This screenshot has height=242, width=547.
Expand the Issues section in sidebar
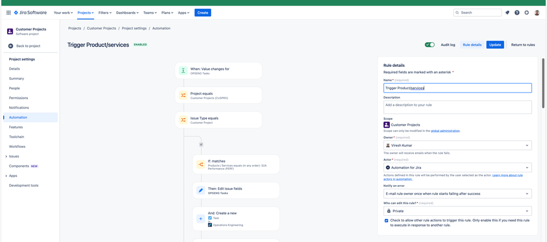(x=6, y=156)
